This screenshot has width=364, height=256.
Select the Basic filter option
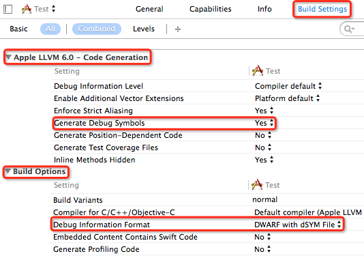pos(18,29)
